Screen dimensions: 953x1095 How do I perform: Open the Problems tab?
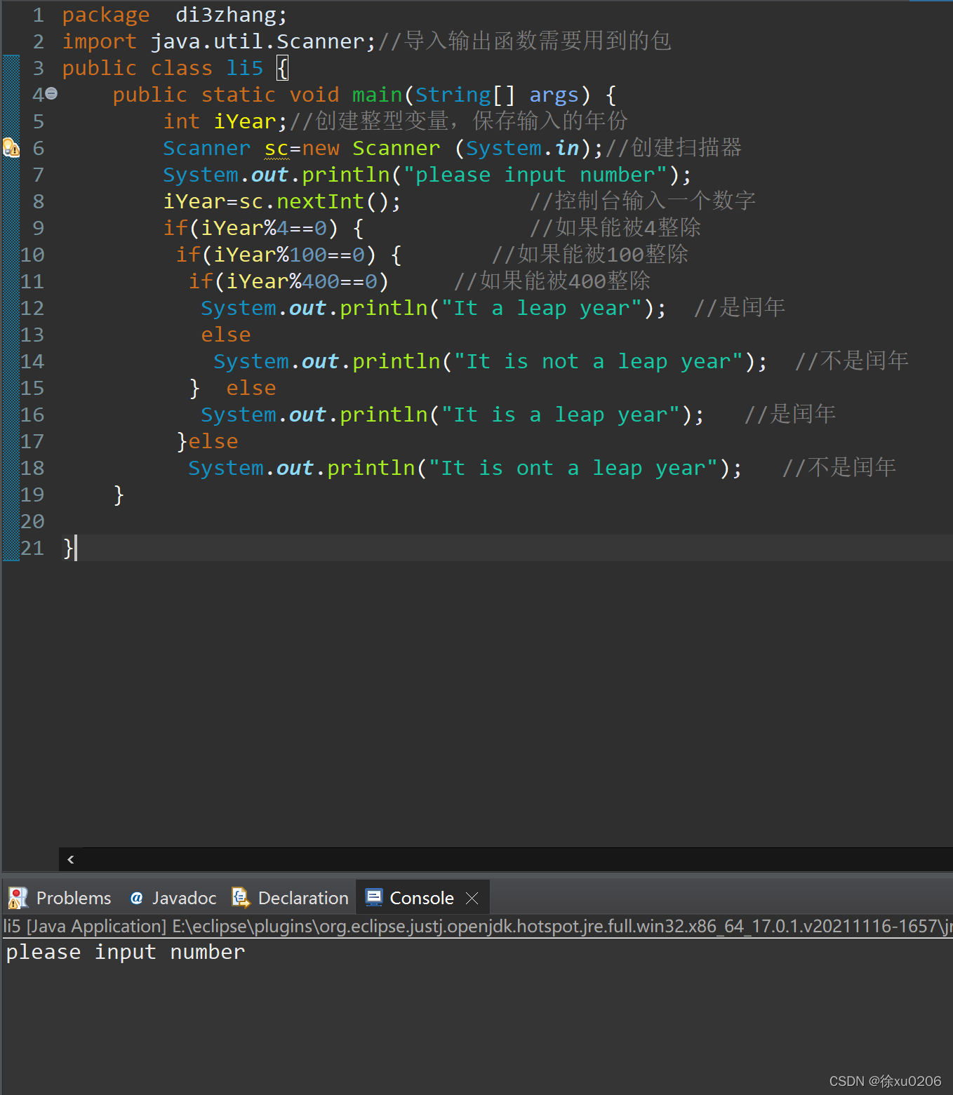[x=60, y=898]
